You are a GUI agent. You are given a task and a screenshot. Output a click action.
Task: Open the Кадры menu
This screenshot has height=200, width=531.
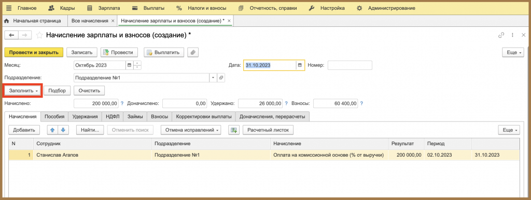click(61, 8)
